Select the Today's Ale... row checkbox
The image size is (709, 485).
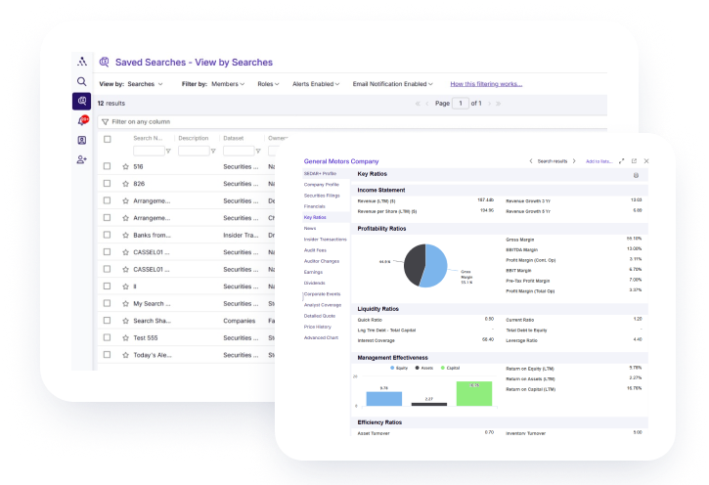[108, 355]
